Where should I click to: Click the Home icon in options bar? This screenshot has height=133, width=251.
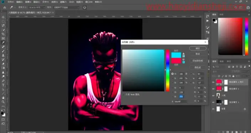[x=5, y=7]
